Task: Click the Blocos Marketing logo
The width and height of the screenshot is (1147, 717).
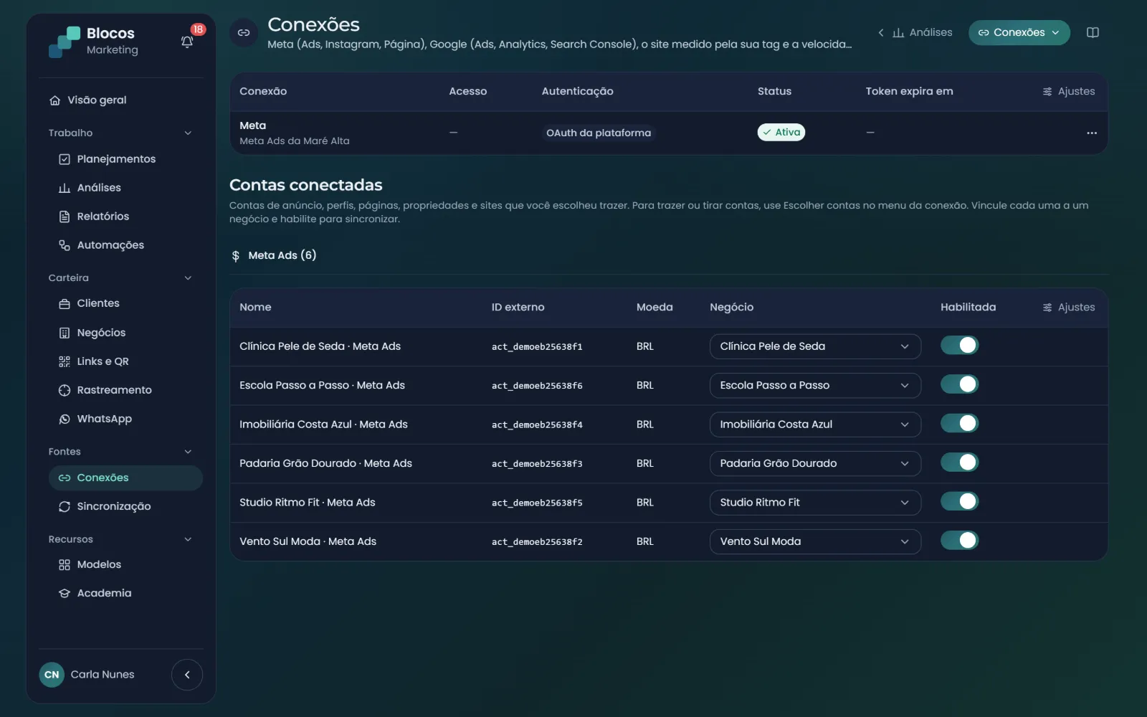Action: pyautogui.click(x=93, y=42)
